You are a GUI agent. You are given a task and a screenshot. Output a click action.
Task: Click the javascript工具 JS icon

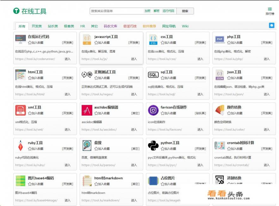pos(87,39)
